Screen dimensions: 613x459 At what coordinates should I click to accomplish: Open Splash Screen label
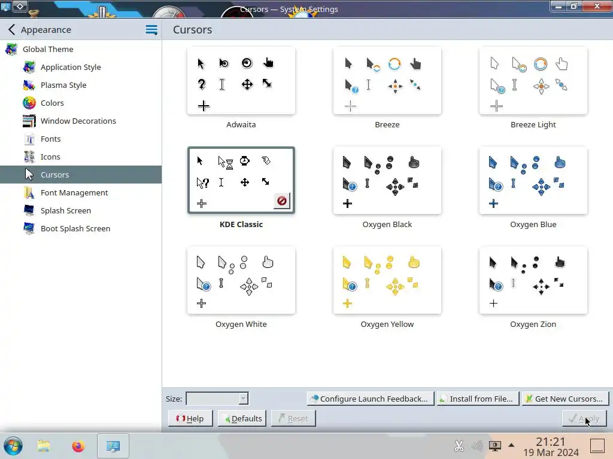(x=66, y=211)
